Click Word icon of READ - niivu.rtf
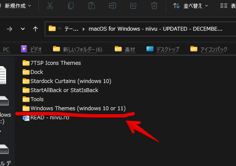This screenshot has height=166, width=236. [x=26, y=118]
